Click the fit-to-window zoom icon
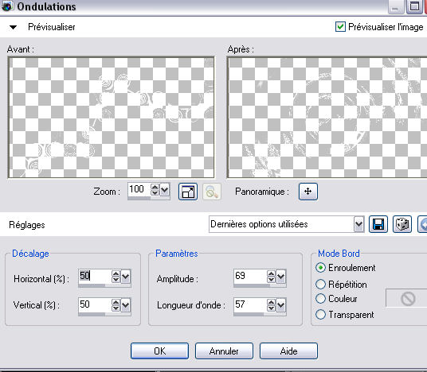 (188, 192)
